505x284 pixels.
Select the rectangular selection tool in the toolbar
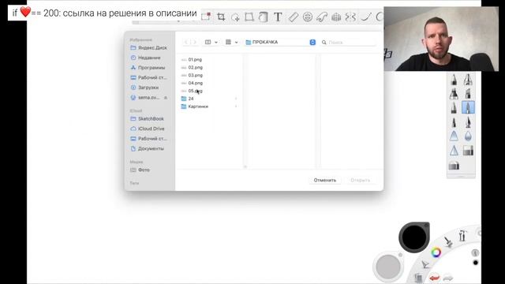click(x=206, y=17)
